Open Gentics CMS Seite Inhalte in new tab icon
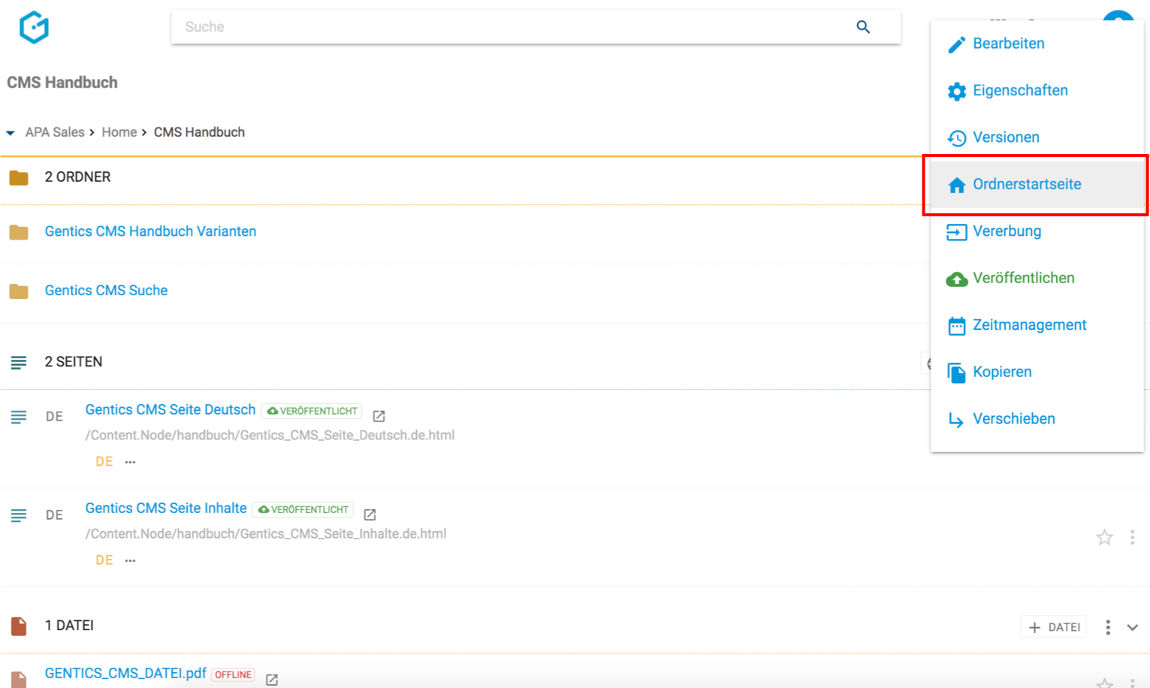Image resolution: width=1150 pixels, height=688 pixels. (370, 514)
